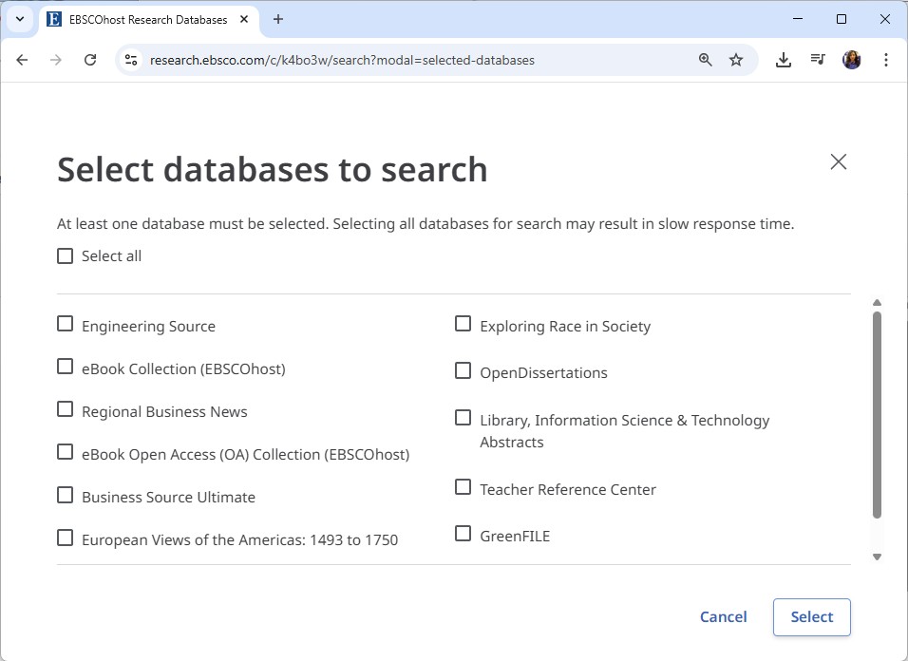This screenshot has width=908, height=661.
Task: Bookmark this page with the star icon
Action: point(736,60)
